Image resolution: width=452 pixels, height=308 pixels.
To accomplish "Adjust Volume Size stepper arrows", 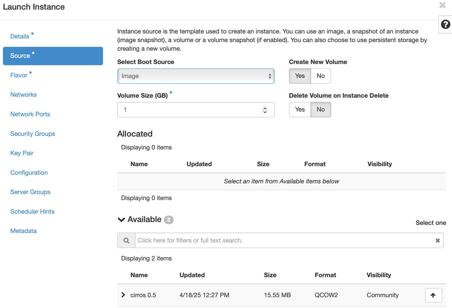I will 265,110.
